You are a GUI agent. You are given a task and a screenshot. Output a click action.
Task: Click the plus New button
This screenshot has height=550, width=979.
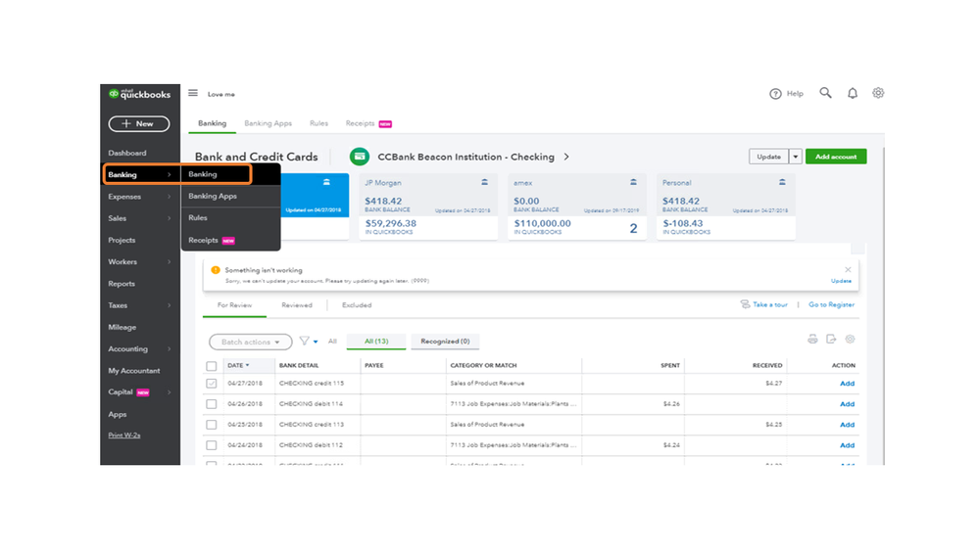pyautogui.click(x=138, y=123)
